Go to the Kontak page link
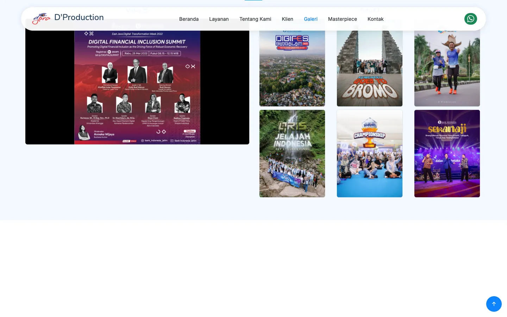The height and width of the screenshot is (317, 507). 375,19
